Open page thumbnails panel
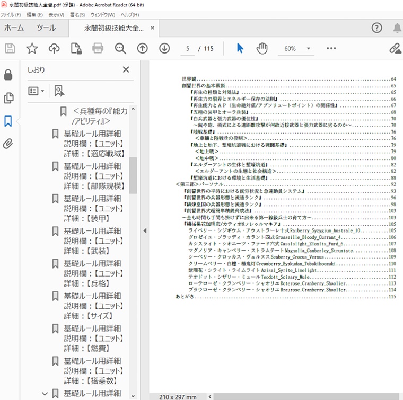 coord(8,98)
